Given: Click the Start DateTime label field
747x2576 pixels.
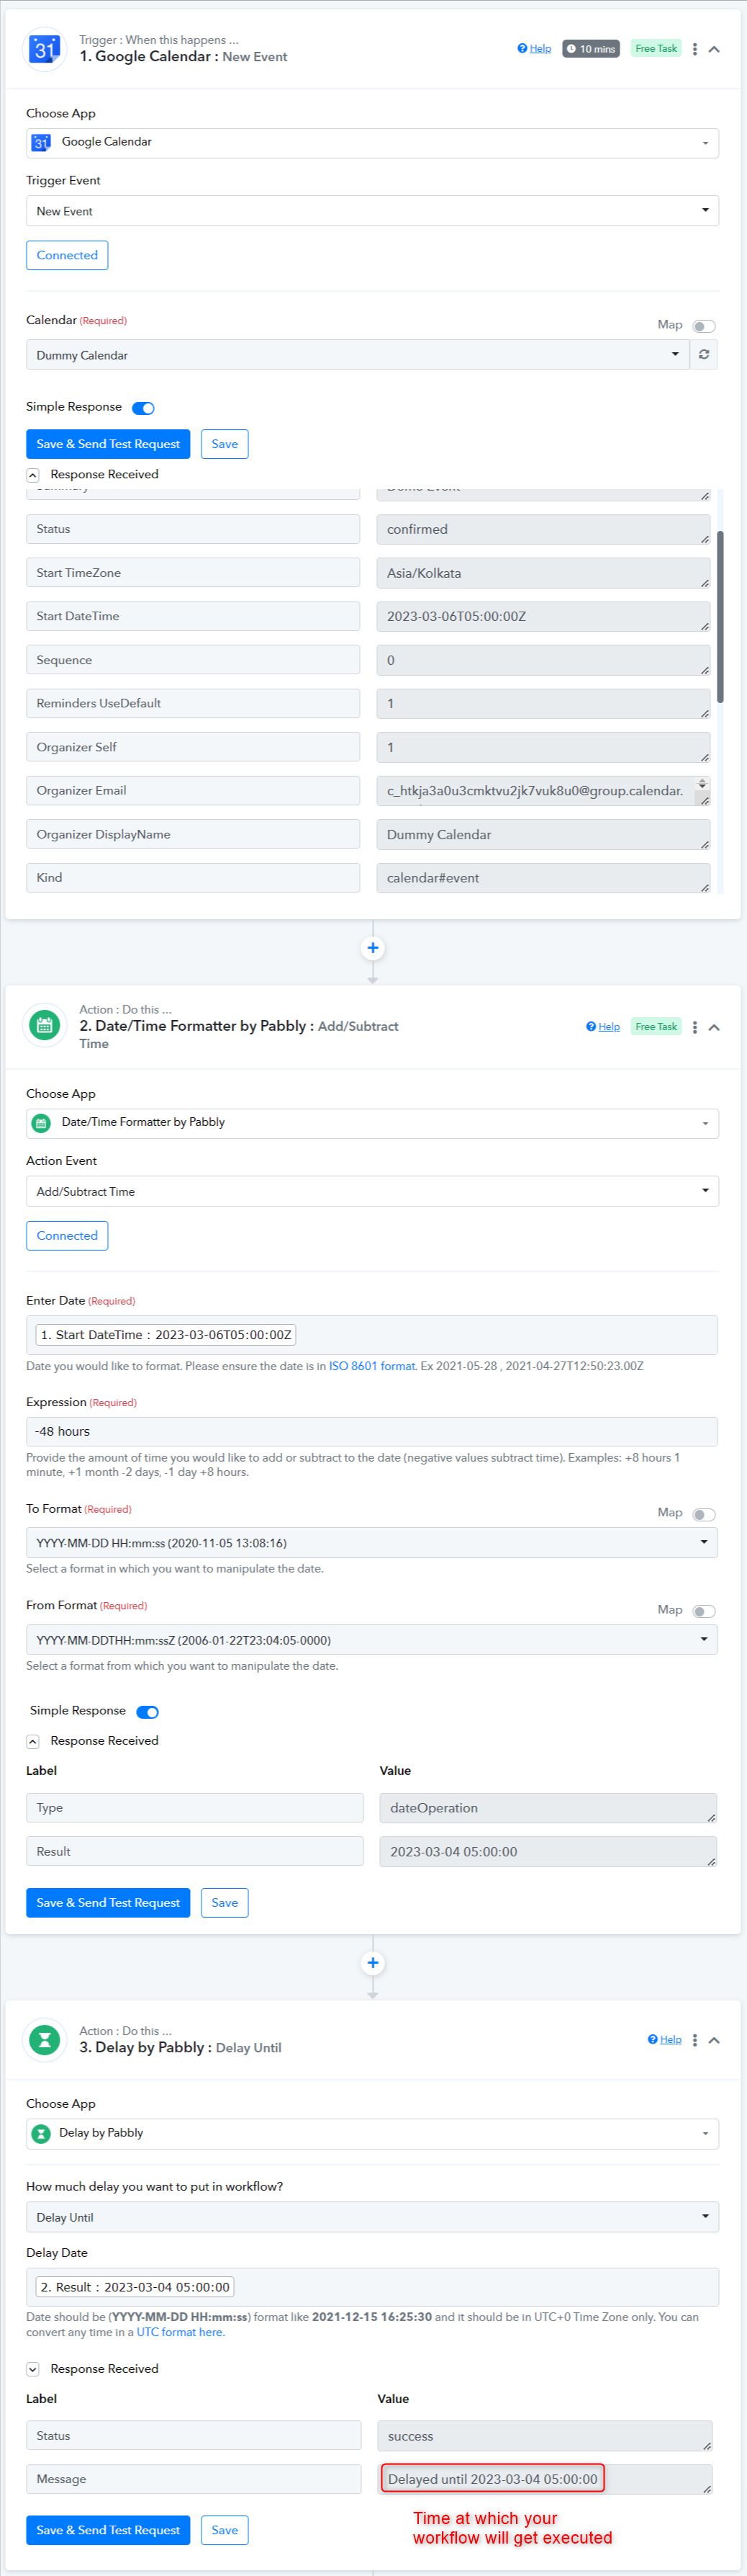Looking at the screenshot, I should coord(193,616).
